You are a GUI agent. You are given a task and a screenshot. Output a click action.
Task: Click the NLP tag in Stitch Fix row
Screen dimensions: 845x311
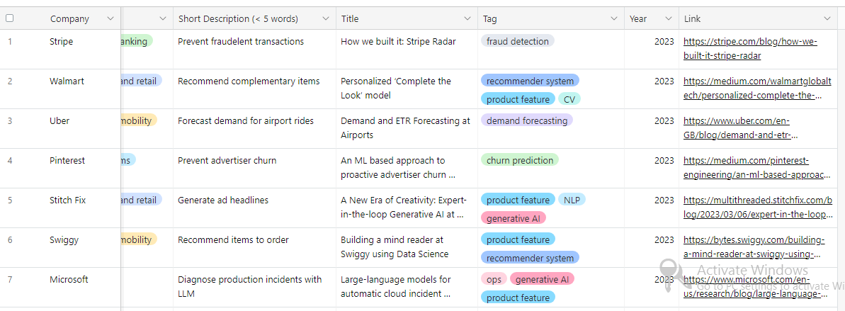pos(572,200)
